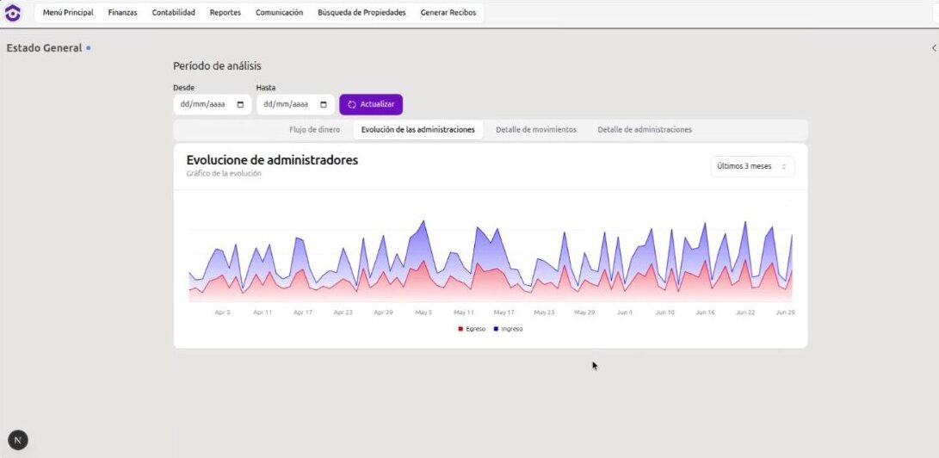Click the round N badge icon
The width and height of the screenshot is (939, 458).
tap(17, 440)
